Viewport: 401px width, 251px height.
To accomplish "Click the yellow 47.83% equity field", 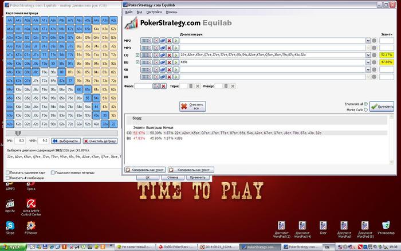I will pos(387,62).
